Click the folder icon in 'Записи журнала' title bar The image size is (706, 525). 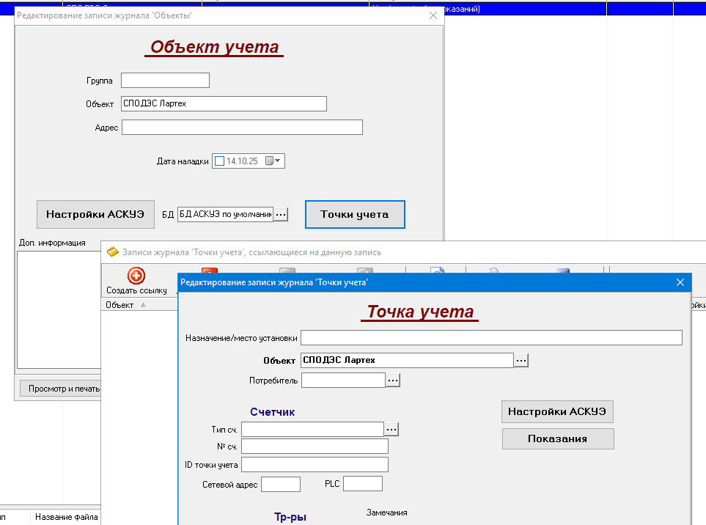coord(112,252)
